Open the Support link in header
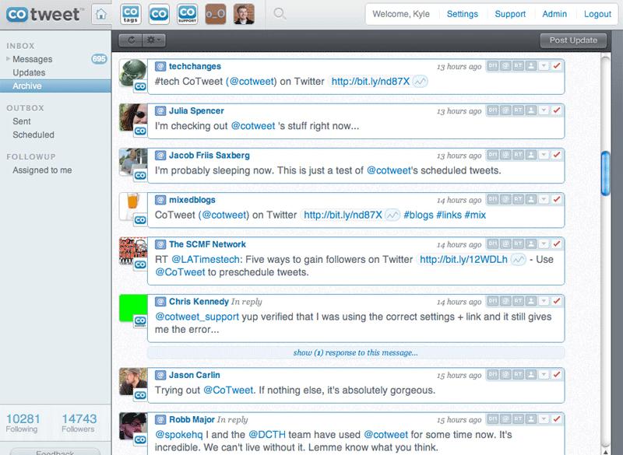This screenshot has height=455, width=623. (x=510, y=14)
